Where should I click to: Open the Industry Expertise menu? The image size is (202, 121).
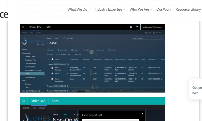(x=110, y=9)
